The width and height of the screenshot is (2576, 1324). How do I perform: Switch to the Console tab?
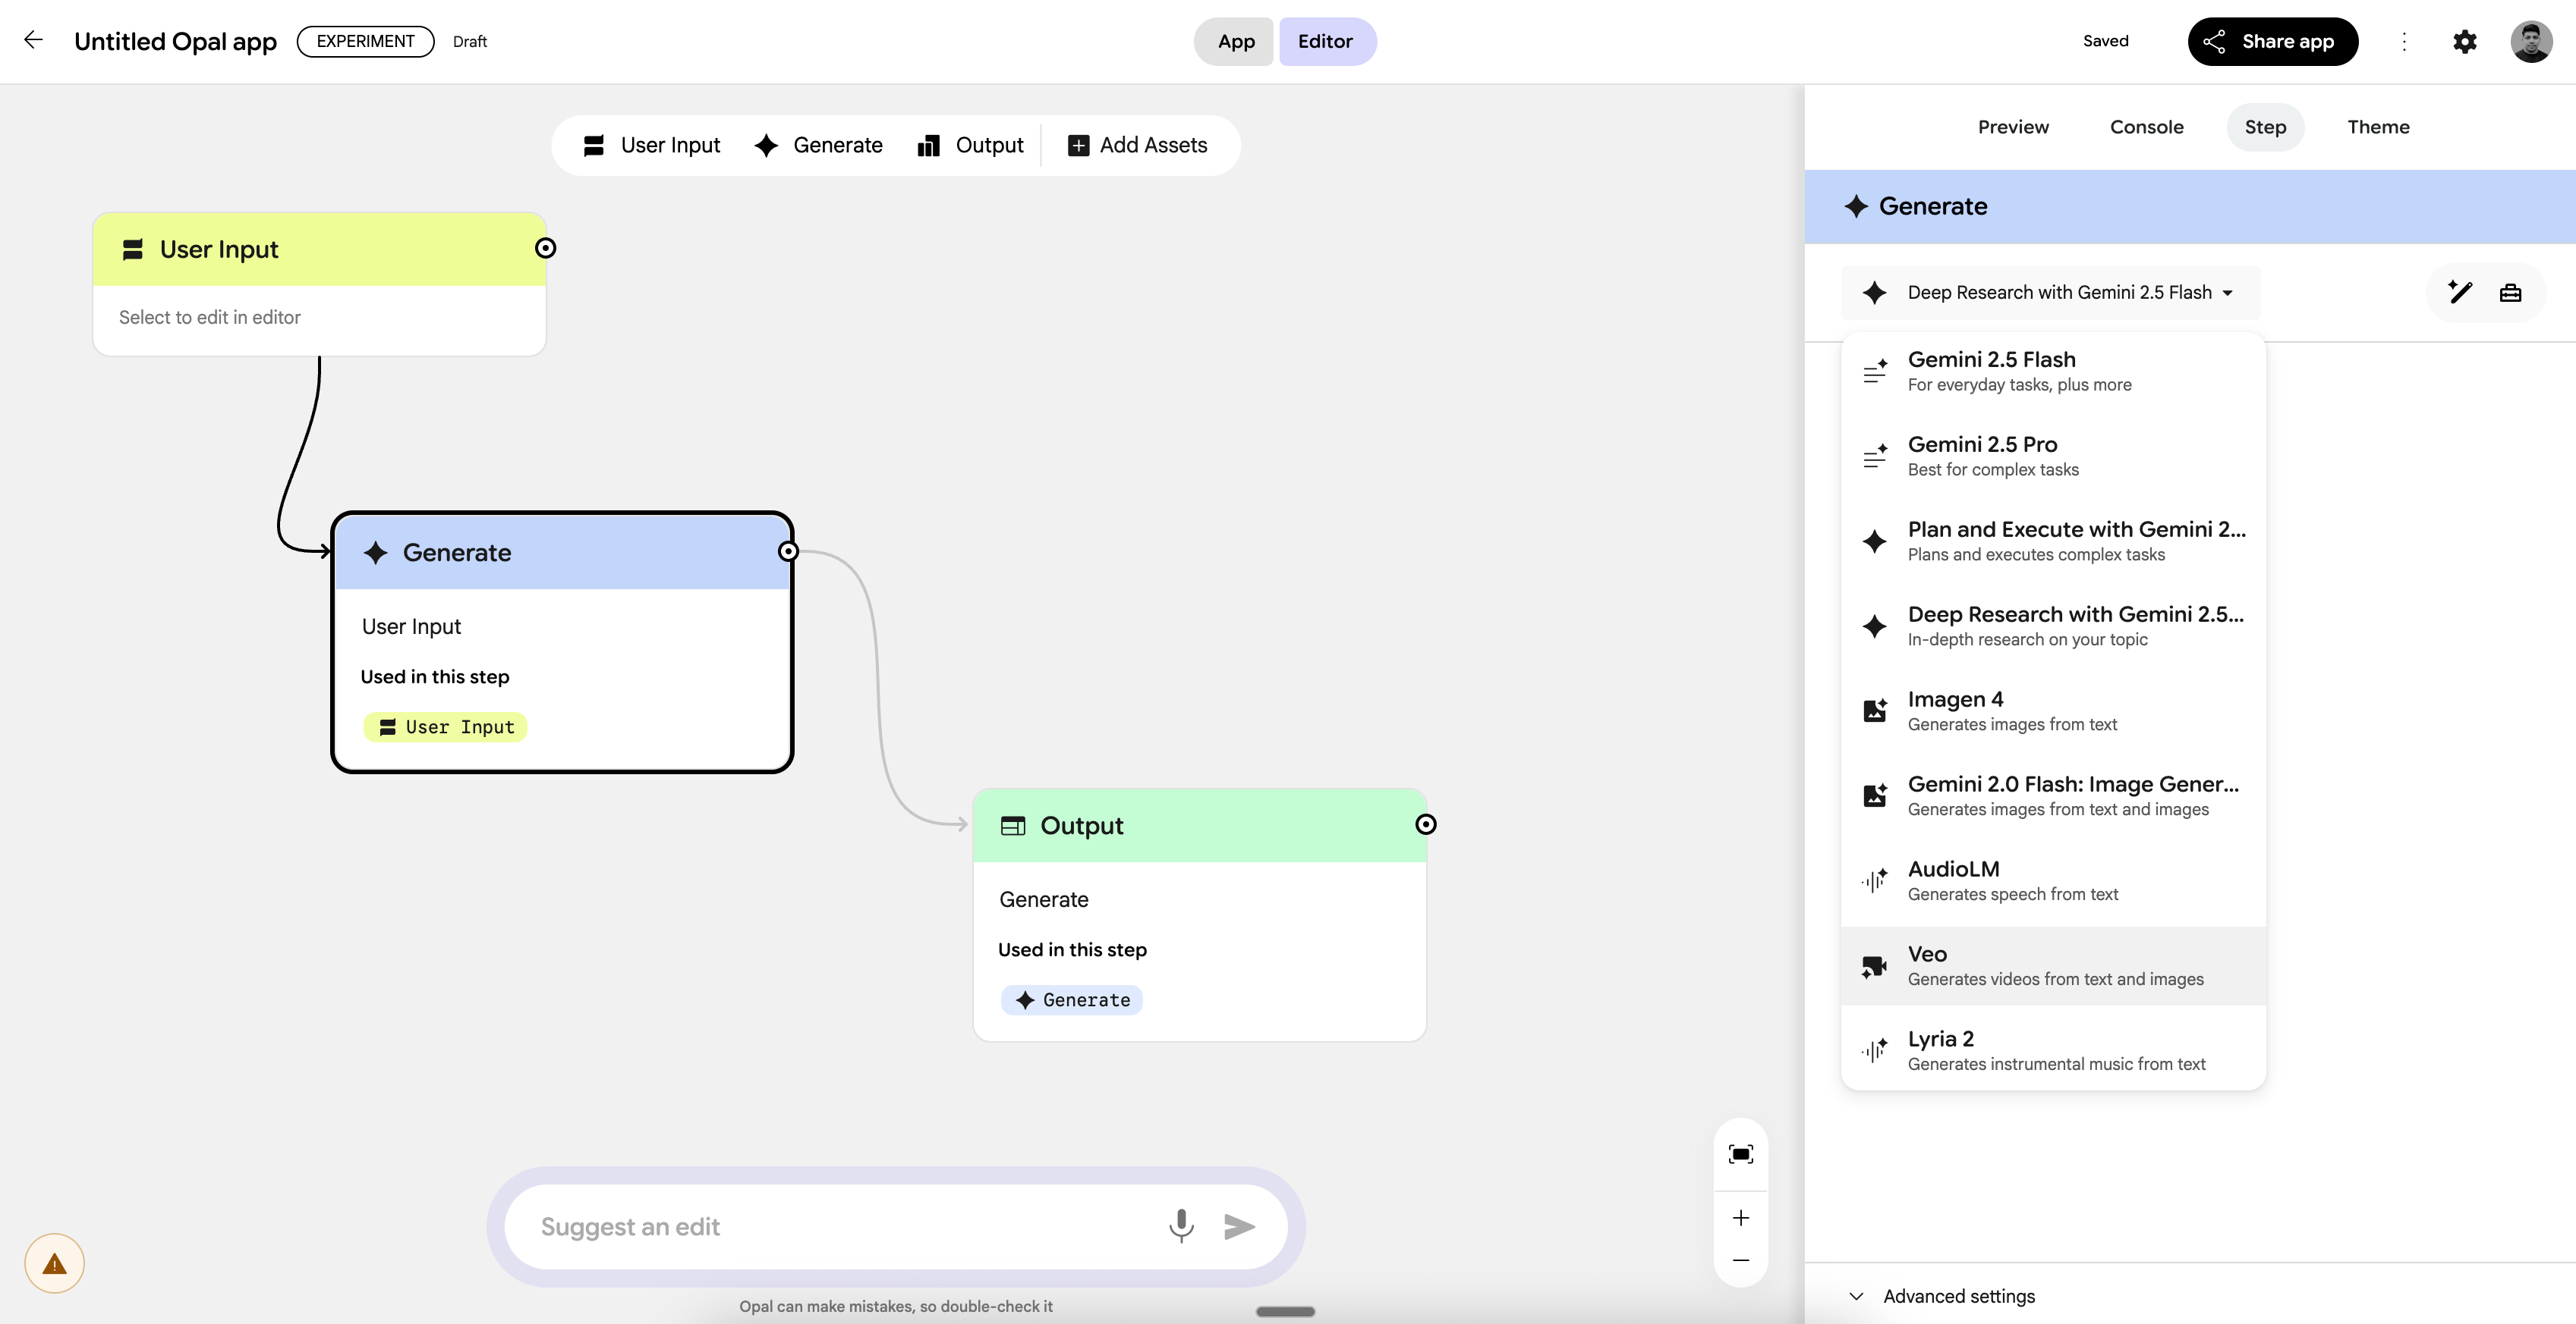(x=2146, y=127)
